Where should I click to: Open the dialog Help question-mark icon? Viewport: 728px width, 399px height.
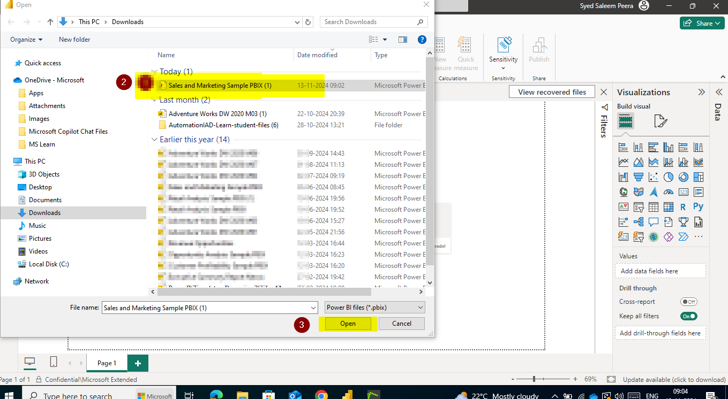click(x=422, y=40)
